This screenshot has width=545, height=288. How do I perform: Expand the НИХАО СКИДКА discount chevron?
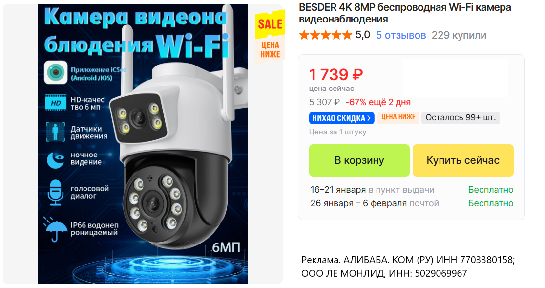[369, 118]
